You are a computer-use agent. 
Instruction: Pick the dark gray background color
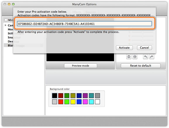pos(98,96)
